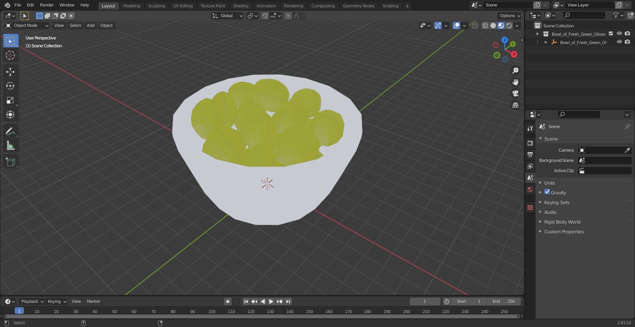The height and width of the screenshot is (327, 635).
Task: Select the Annotate tool
Action: click(x=10, y=132)
